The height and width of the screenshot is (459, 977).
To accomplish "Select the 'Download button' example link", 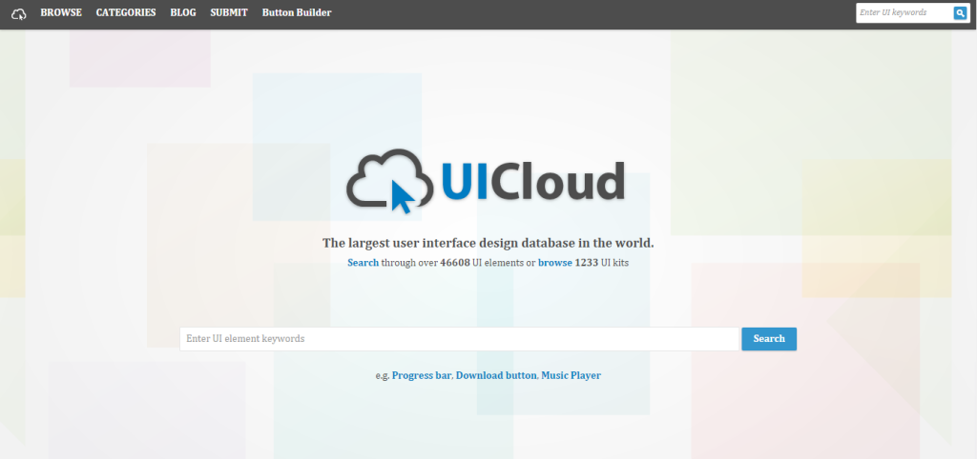I will 496,375.
